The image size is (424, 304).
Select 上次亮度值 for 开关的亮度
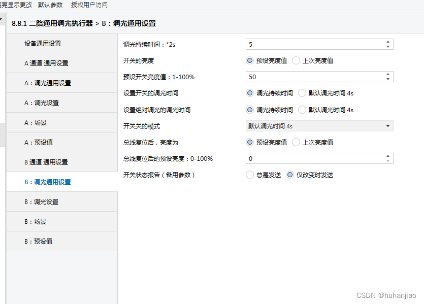297,60
